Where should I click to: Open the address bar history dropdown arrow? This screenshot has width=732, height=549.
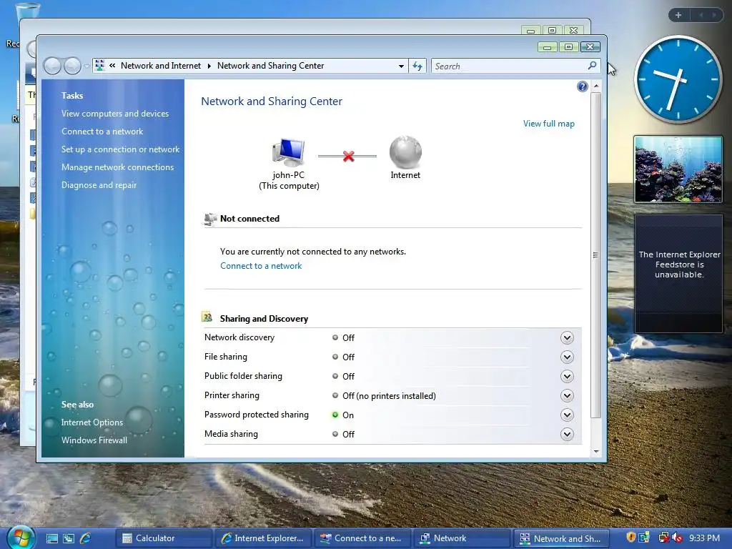point(401,66)
